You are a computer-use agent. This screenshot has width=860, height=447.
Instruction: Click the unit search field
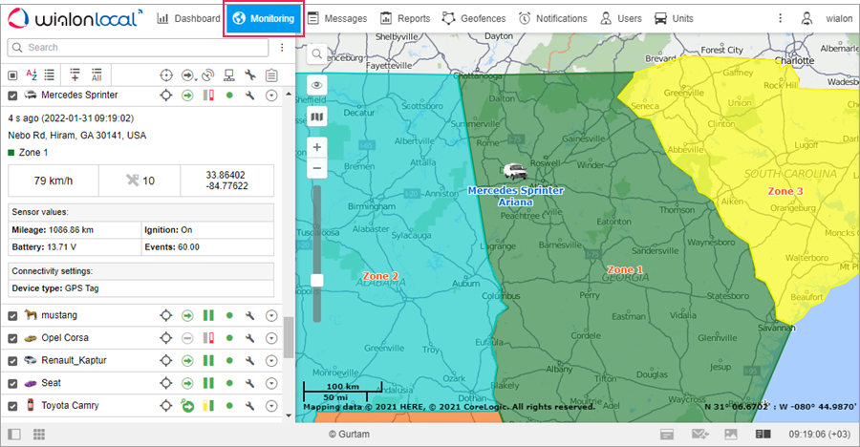pyautogui.click(x=138, y=48)
